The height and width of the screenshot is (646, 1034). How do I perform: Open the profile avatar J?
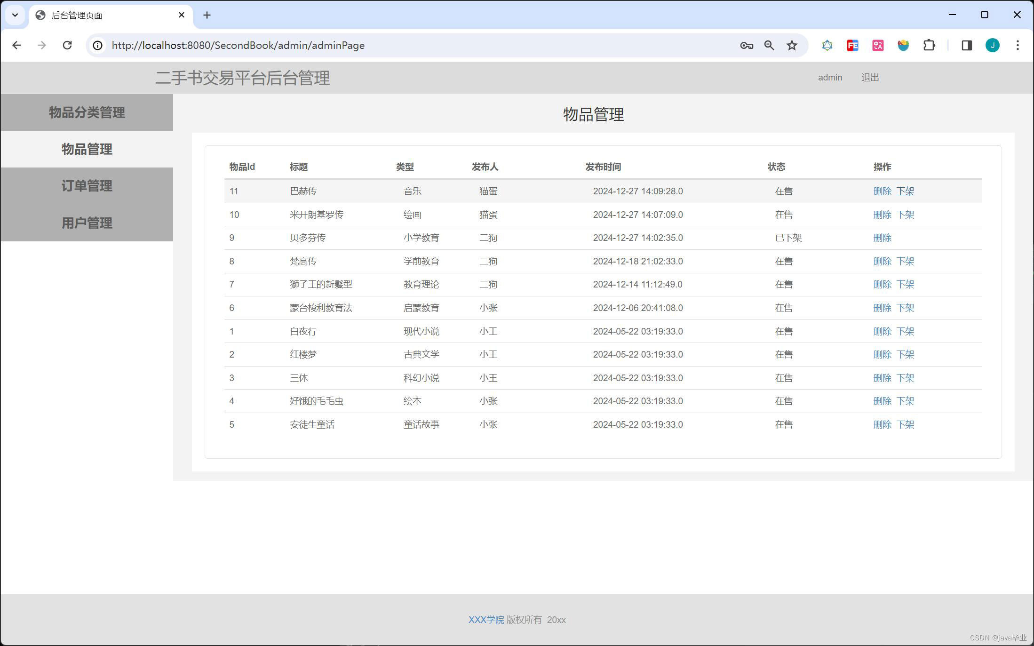(992, 45)
